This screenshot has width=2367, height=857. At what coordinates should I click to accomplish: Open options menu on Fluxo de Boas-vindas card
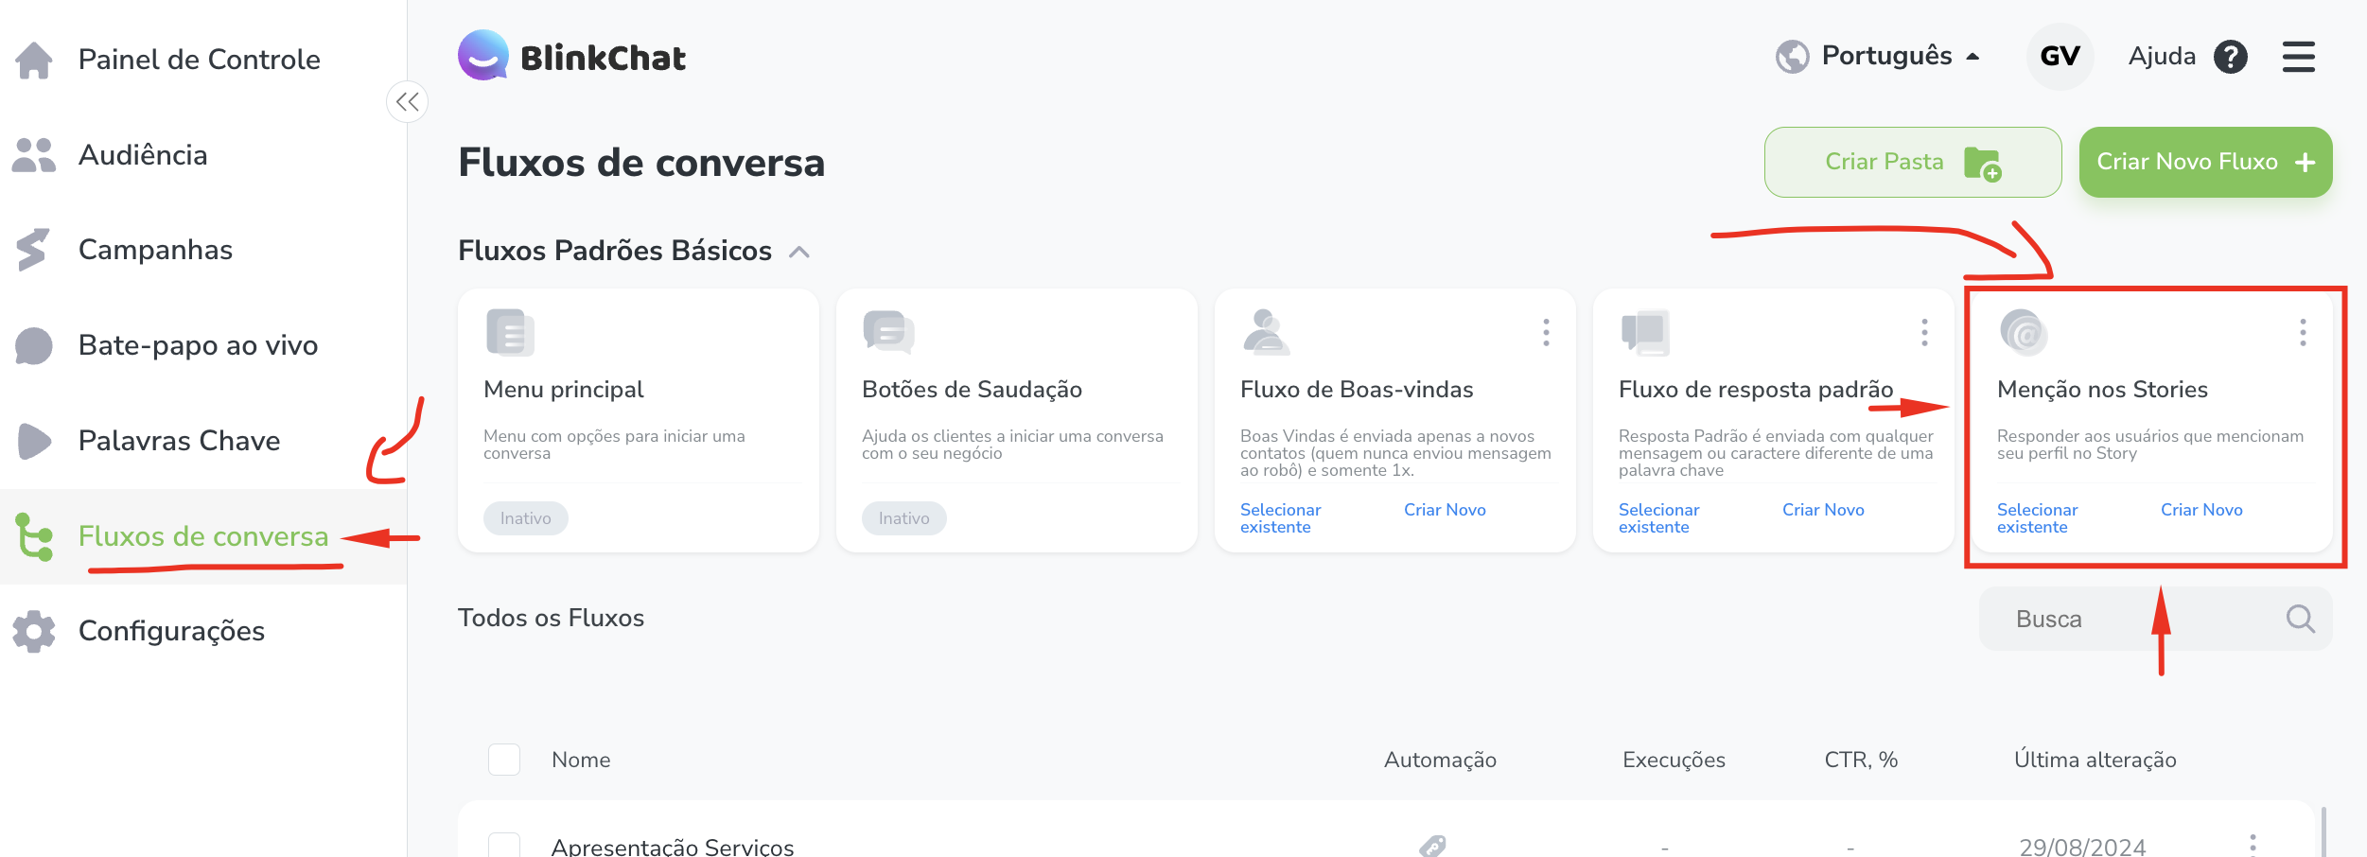(x=1546, y=332)
